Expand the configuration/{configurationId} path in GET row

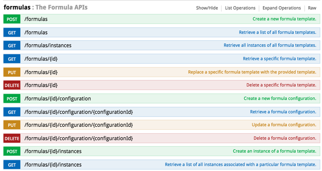pyautogui.click(x=79, y=112)
